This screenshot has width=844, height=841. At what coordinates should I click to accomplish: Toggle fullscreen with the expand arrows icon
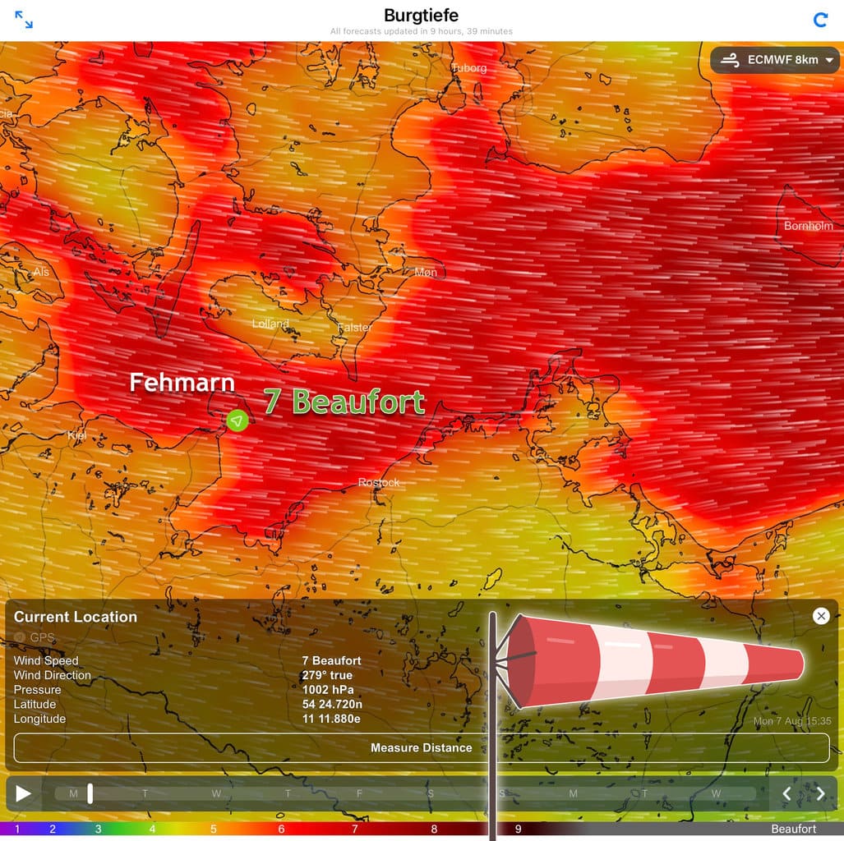tap(24, 21)
